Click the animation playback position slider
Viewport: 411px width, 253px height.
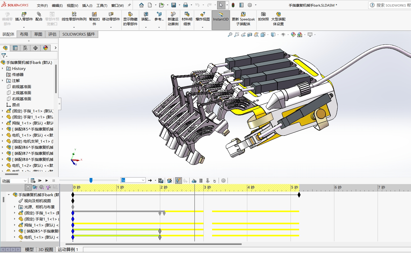coord(91,180)
